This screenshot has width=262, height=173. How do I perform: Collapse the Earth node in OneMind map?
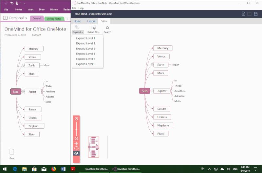(x=152, y=65)
